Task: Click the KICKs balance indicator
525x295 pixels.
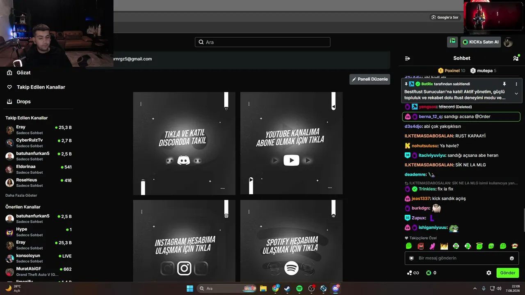Action: click(431, 273)
